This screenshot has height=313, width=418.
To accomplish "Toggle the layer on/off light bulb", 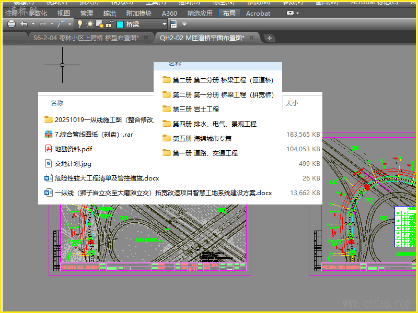I will click(80, 24).
